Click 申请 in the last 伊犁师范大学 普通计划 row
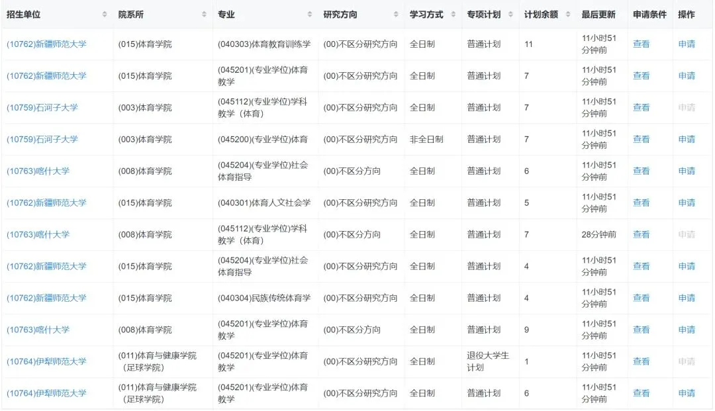The image size is (715, 411). (x=687, y=393)
